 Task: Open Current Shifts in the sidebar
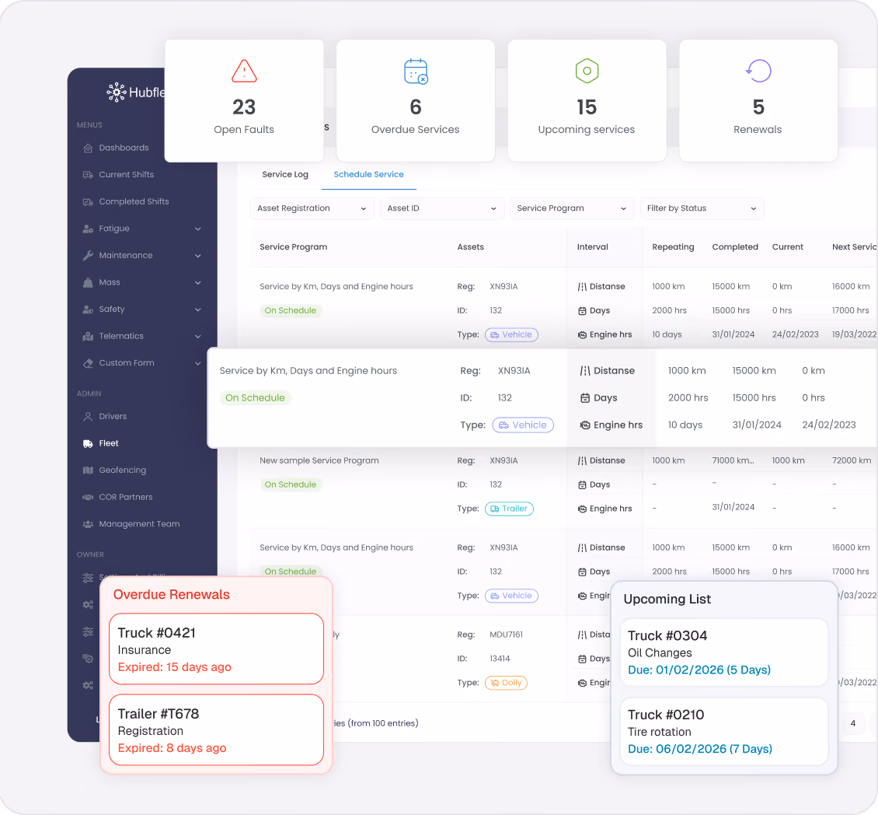coord(127,175)
